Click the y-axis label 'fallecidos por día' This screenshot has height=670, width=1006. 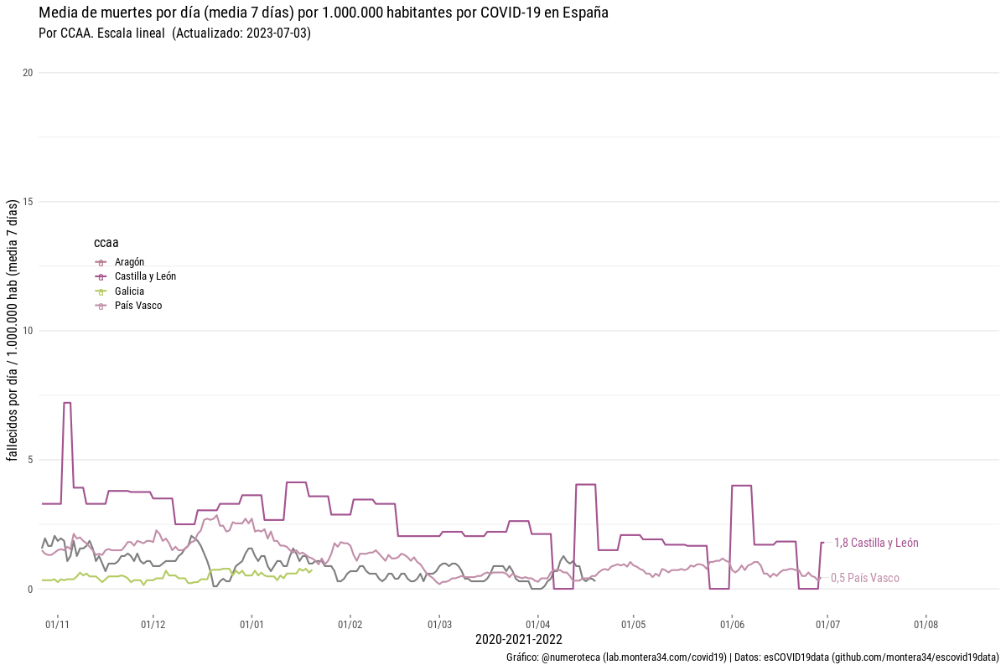click(13, 330)
